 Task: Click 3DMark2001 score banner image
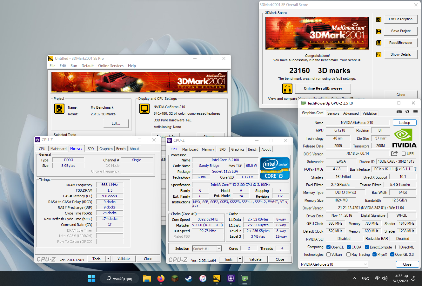[317, 33]
